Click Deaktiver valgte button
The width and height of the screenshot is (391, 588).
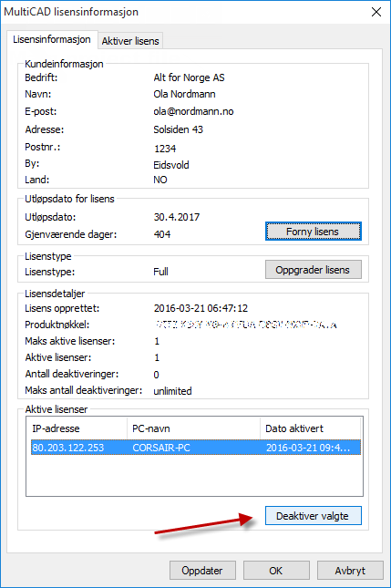coord(313,516)
